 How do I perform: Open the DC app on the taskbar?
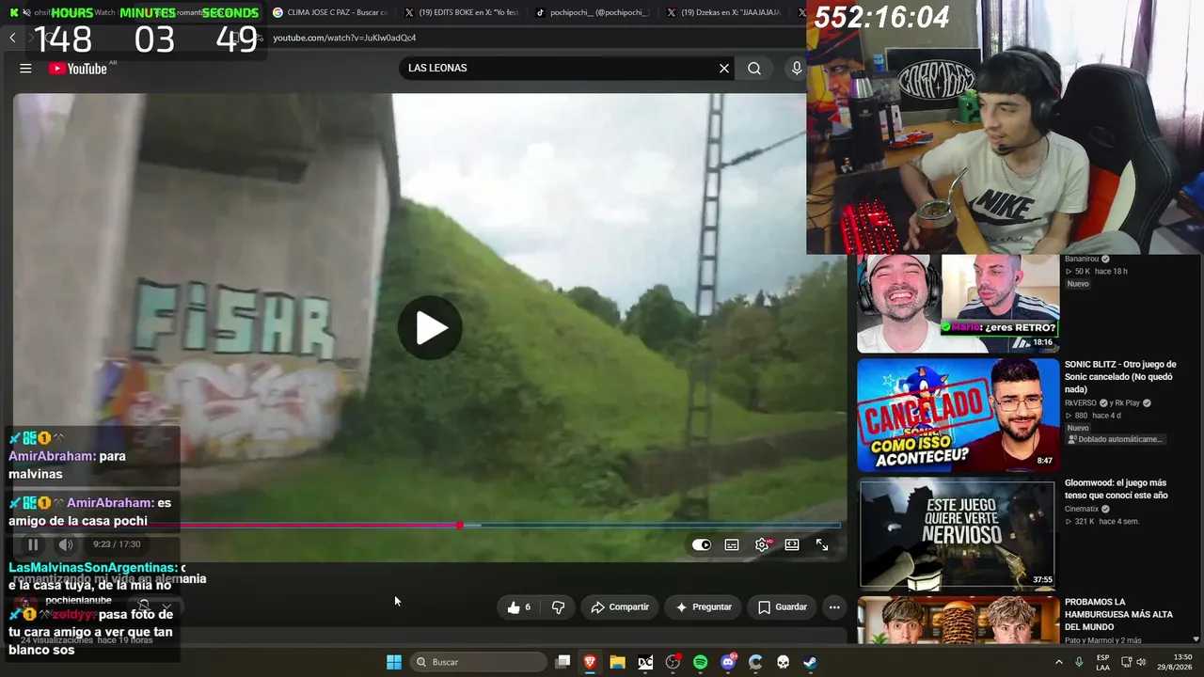[645, 662]
